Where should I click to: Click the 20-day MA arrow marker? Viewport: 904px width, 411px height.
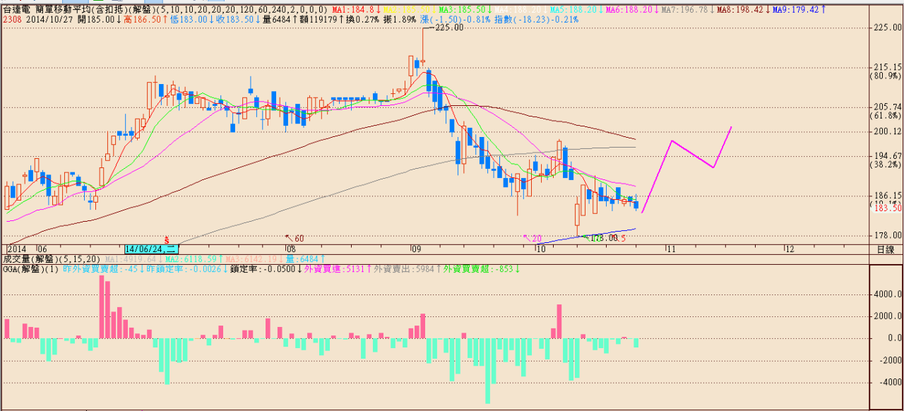point(533,239)
